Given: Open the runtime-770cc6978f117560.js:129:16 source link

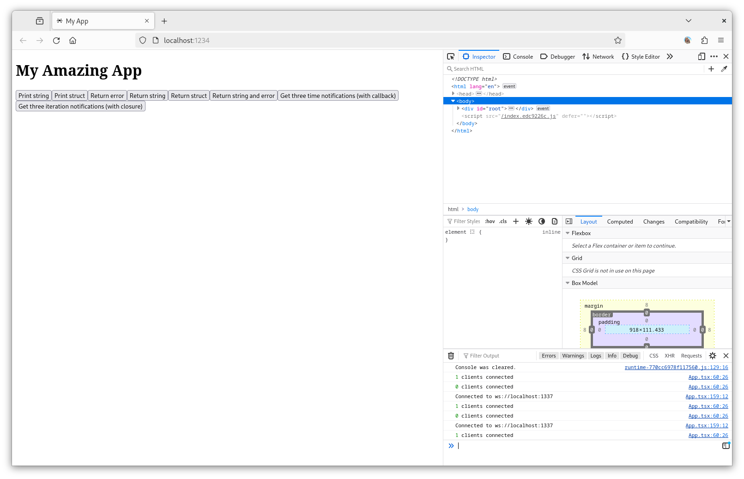Looking at the screenshot, I should (676, 367).
